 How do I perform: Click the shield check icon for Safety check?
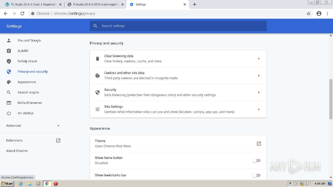(9, 61)
